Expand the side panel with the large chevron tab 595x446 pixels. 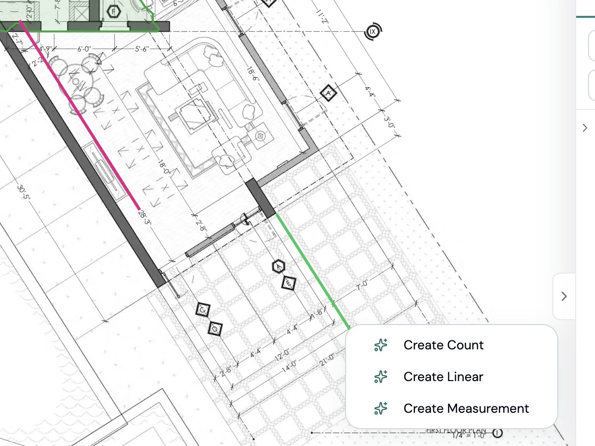point(564,296)
